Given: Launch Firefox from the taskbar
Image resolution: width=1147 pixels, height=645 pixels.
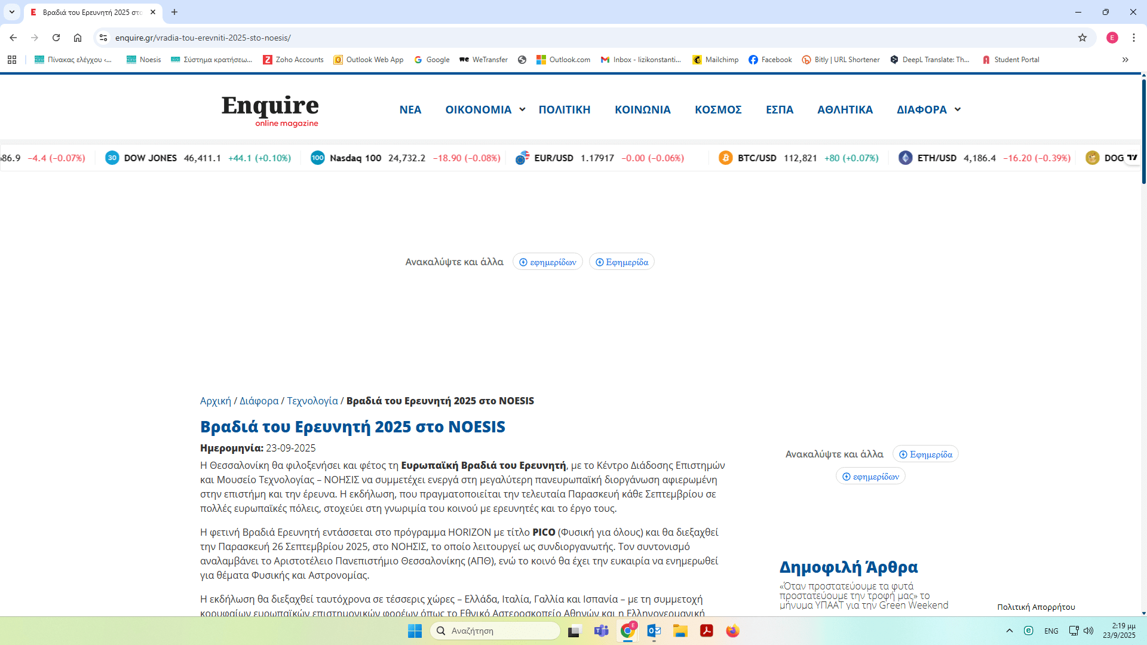Looking at the screenshot, I should click(732, 631).
